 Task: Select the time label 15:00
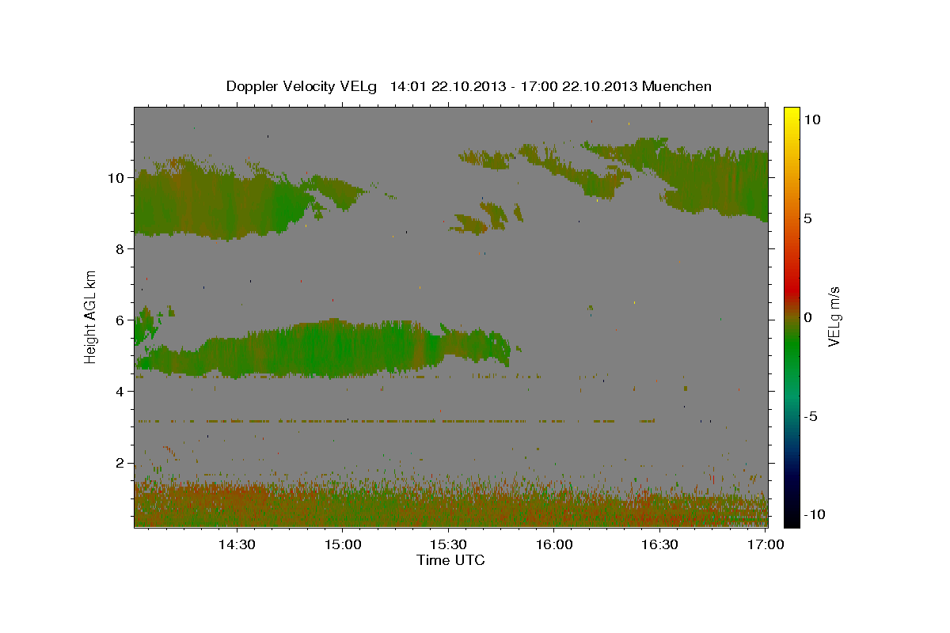tap(343, 544)
